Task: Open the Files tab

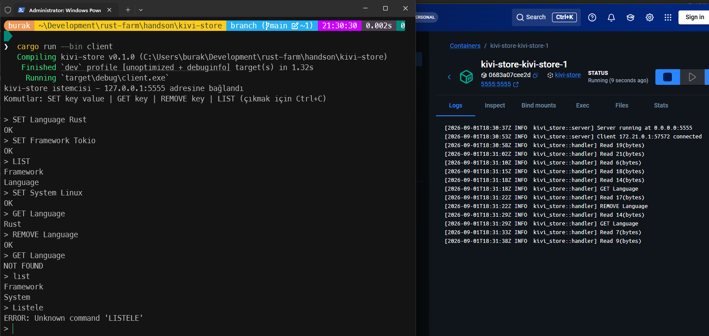Action: (x=622, y=105)
